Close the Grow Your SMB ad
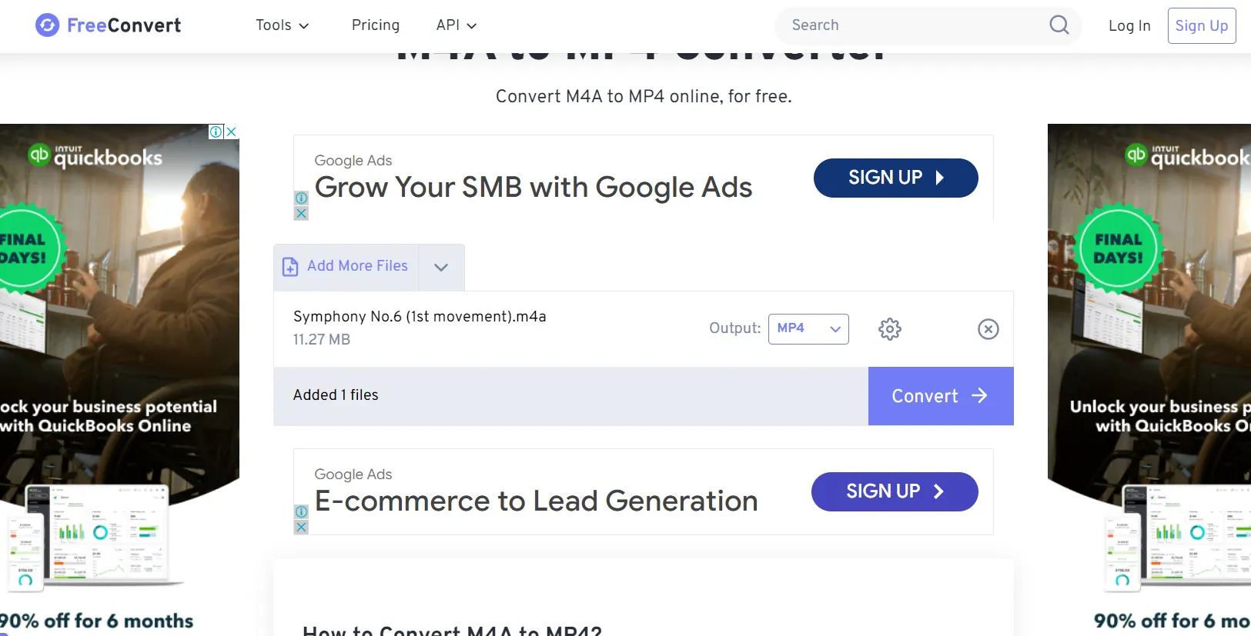This screenshot has height=636, width=1251. click(x=301, y=214)
